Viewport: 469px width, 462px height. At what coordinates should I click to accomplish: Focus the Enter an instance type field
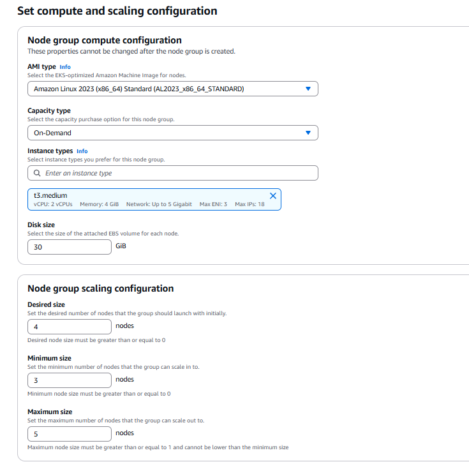pos(172,173)
